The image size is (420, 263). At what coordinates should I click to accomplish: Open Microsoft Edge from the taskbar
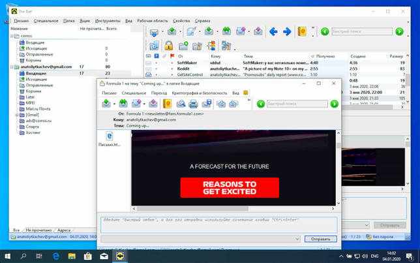coord(56,256)
